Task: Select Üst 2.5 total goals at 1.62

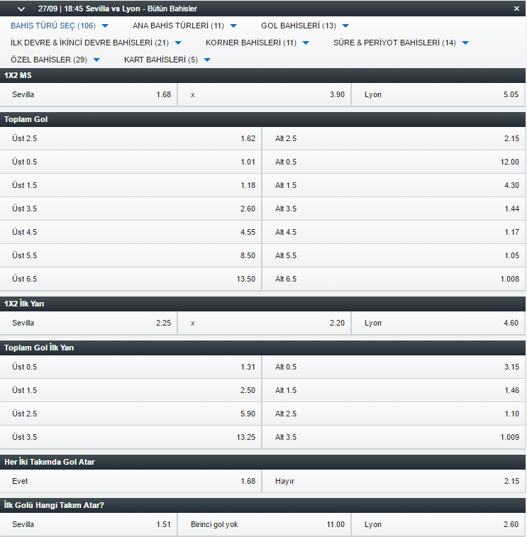Action: [131, 138]
